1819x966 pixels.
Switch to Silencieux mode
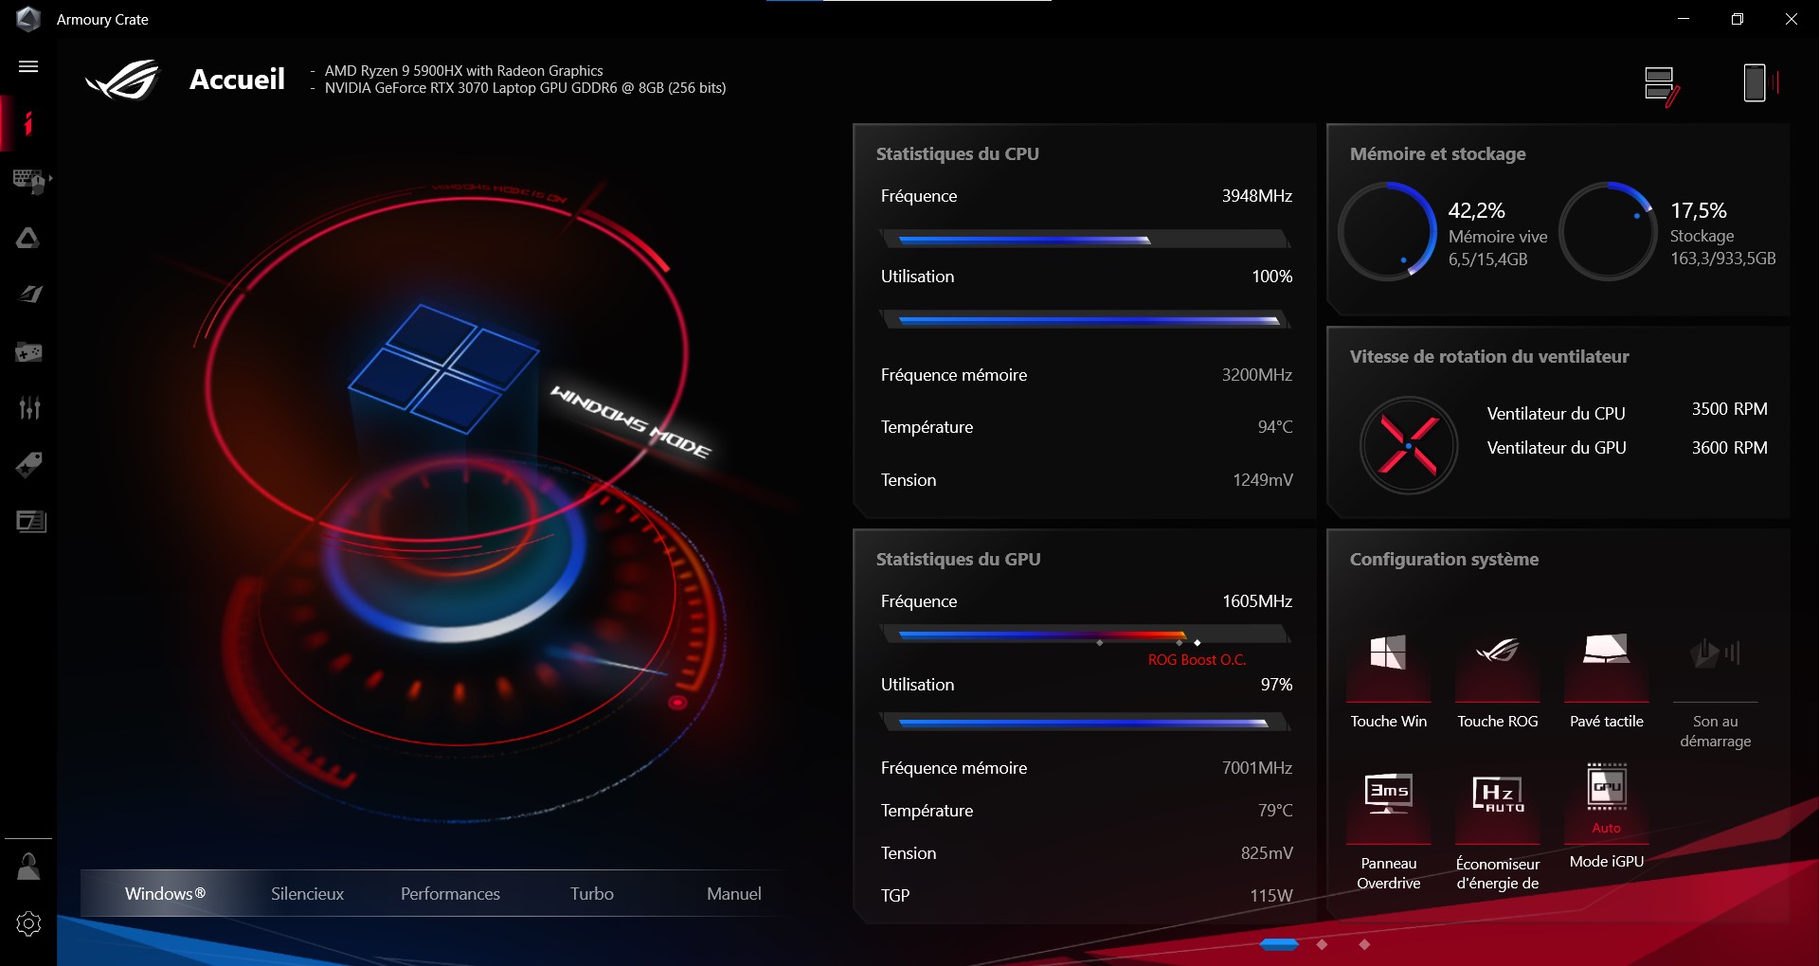tap(307, 893)
